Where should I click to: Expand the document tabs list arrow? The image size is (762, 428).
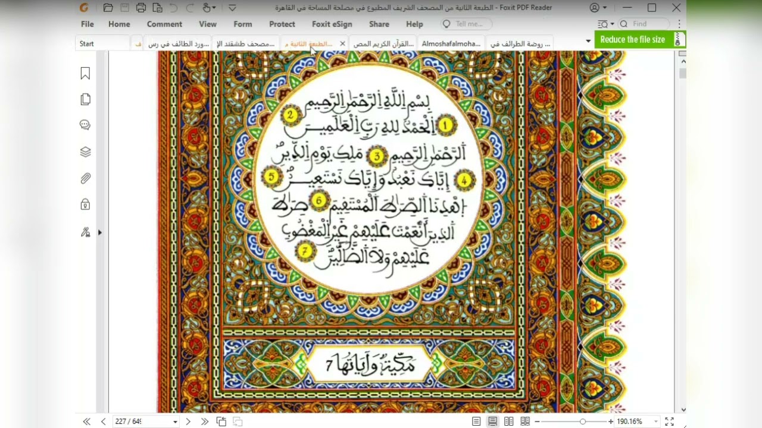click(588, 41)
